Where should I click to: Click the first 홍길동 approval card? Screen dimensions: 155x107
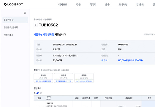[x=43, y=78]
